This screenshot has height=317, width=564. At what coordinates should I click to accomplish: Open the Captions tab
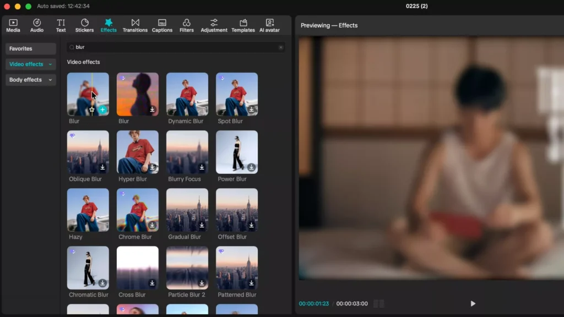tap(162, 25)
